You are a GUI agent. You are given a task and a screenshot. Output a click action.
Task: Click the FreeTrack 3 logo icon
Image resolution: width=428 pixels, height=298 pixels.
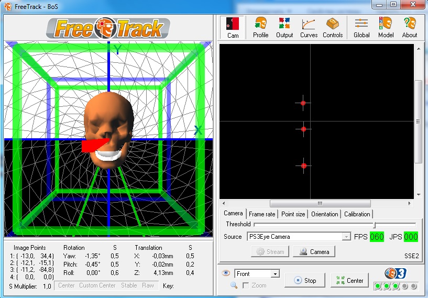(395, 273)
